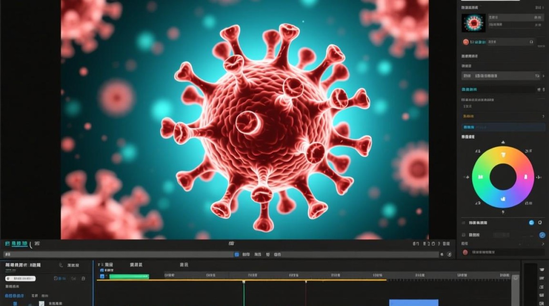Image resolution: width=549 pixels, height=306 pixels.
Task: Click the white pill-shaped button in left panel
Action: point(20,279)
